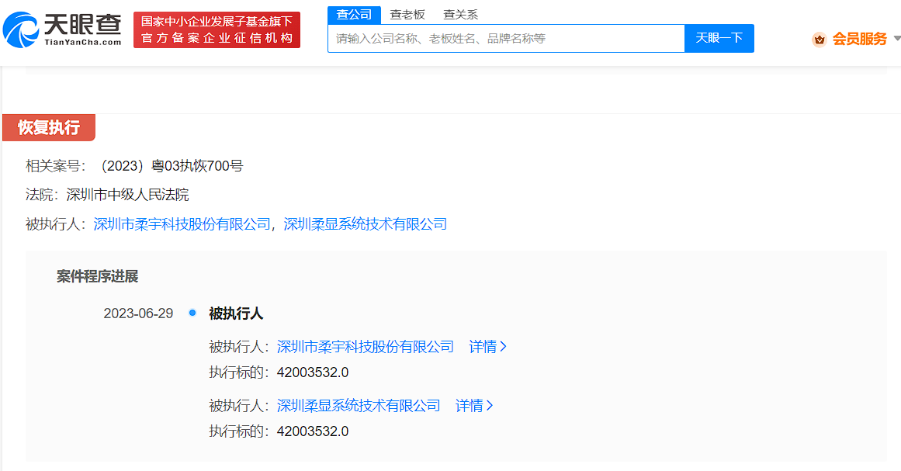Open 深圳柔显系统技术有限公司 link under 案件程序进展
The image size is (901, 471).
click(x=358, y=406)
